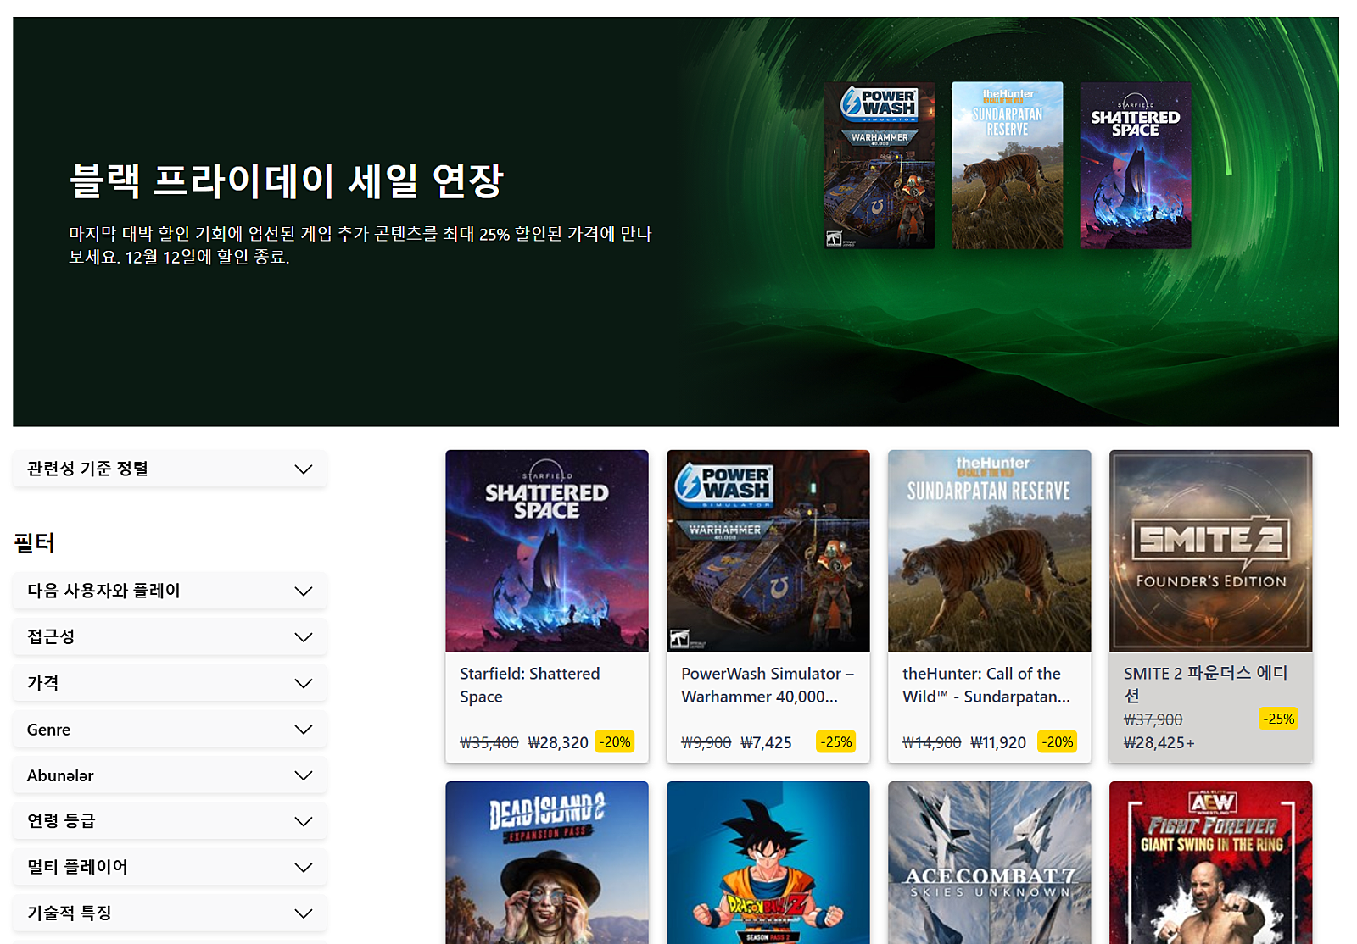This screenshot has width=1357, height=944.
Task: Open Starfield: Shattered Space product card image
Action: pos(547,551)
